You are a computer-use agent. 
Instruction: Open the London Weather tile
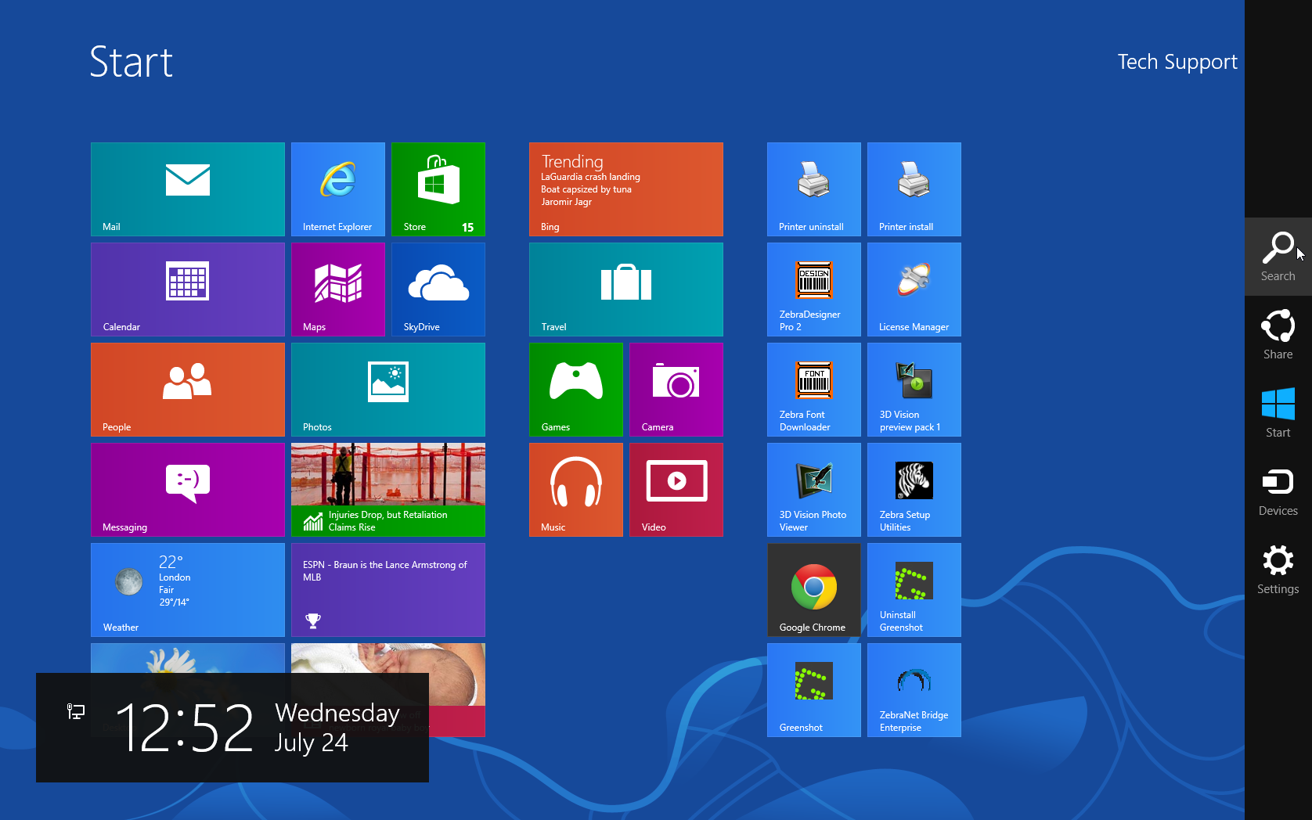[x=188, y=589]
